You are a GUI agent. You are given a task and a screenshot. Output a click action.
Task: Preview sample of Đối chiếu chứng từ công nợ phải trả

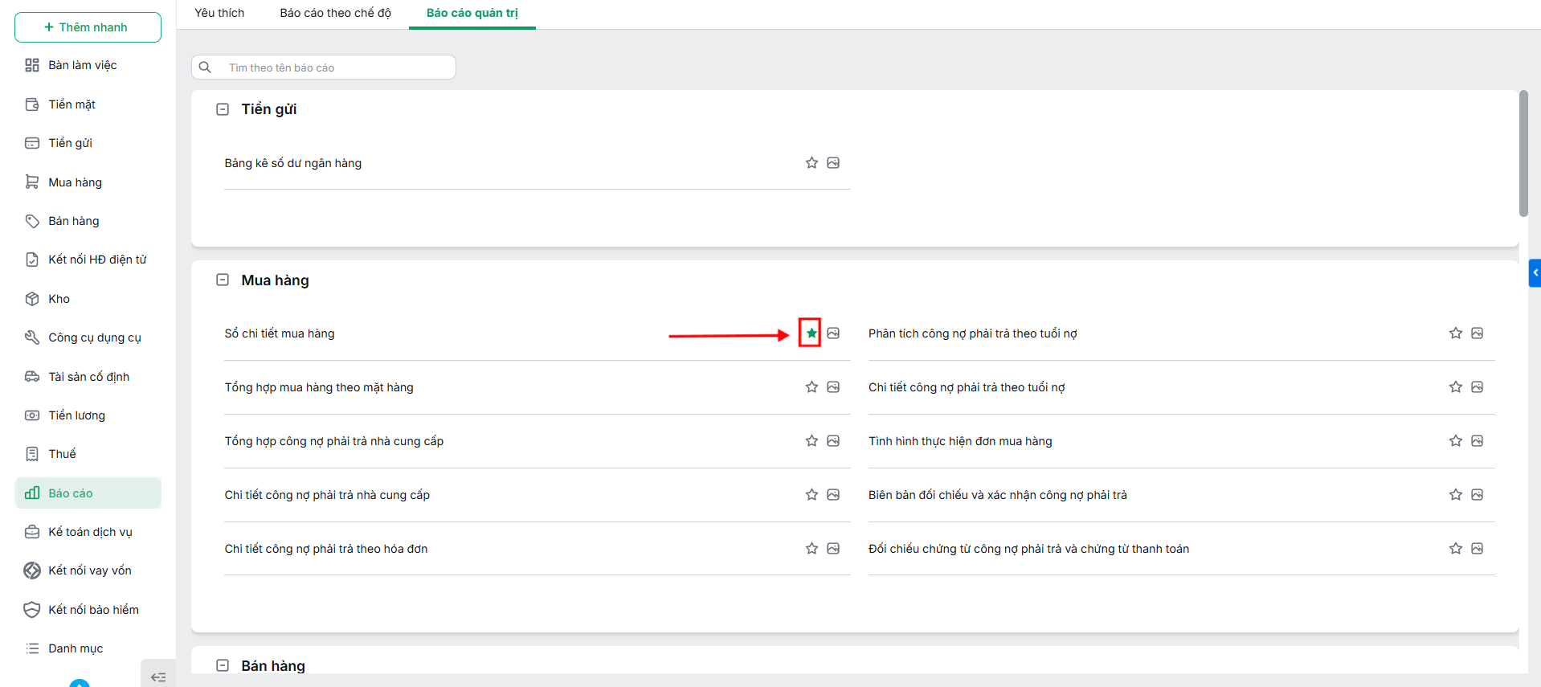pos(1477,549)
